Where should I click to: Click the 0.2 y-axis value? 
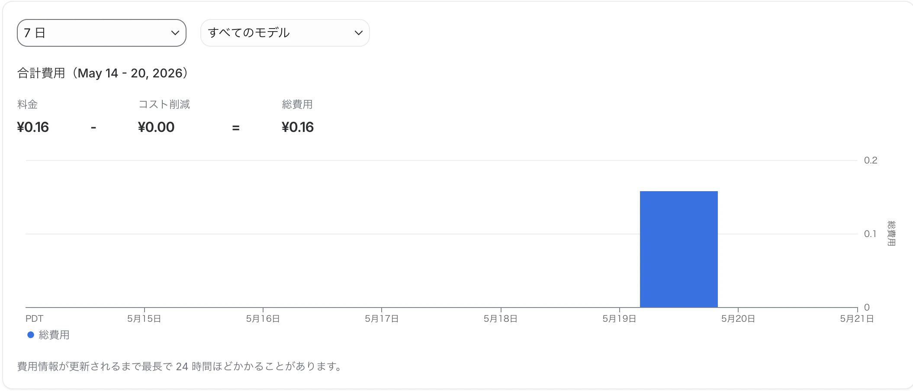click(x=871, y=160)
